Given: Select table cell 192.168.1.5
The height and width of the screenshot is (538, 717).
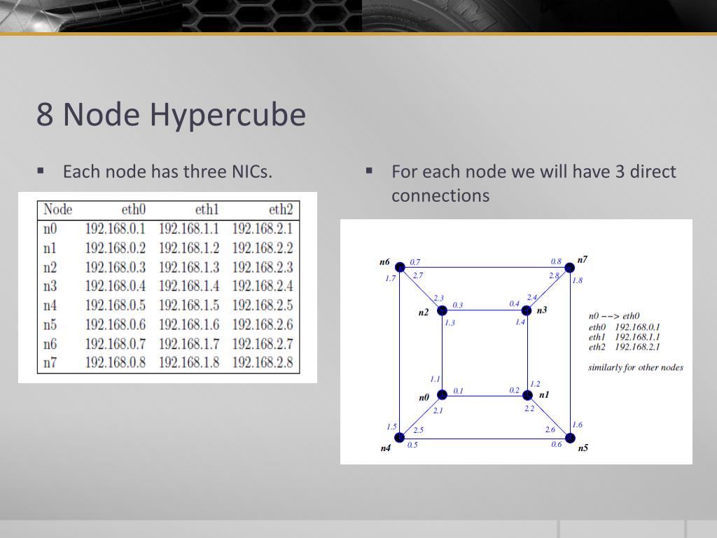Looking at the screenshot, I should pyautogui.click(x=189, y=305).
